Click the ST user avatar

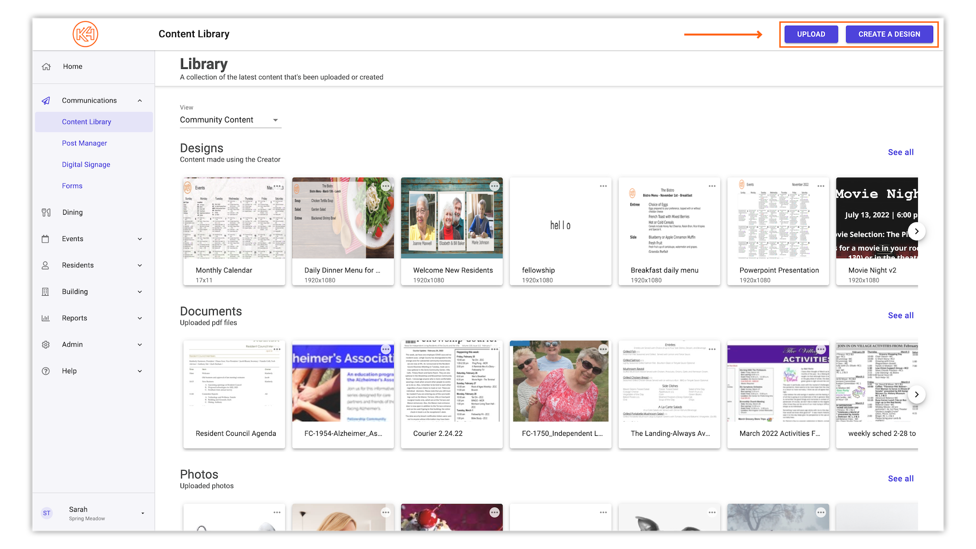point(47,513)
